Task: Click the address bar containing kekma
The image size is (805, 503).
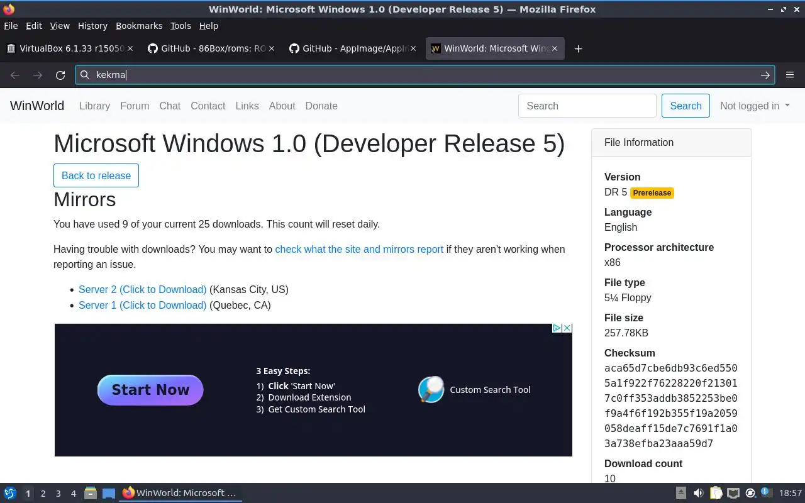Action: 425,75
